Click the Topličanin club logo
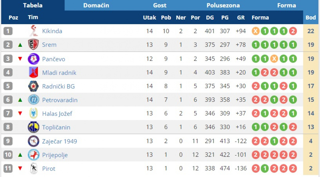 tap(33, 127)
